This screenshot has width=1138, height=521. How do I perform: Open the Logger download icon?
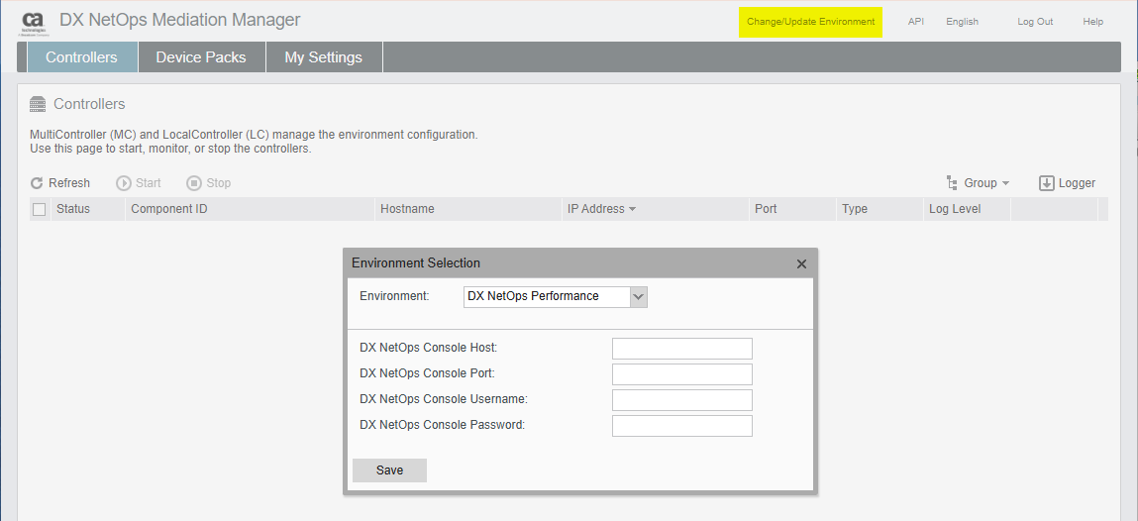[1047, 183]
